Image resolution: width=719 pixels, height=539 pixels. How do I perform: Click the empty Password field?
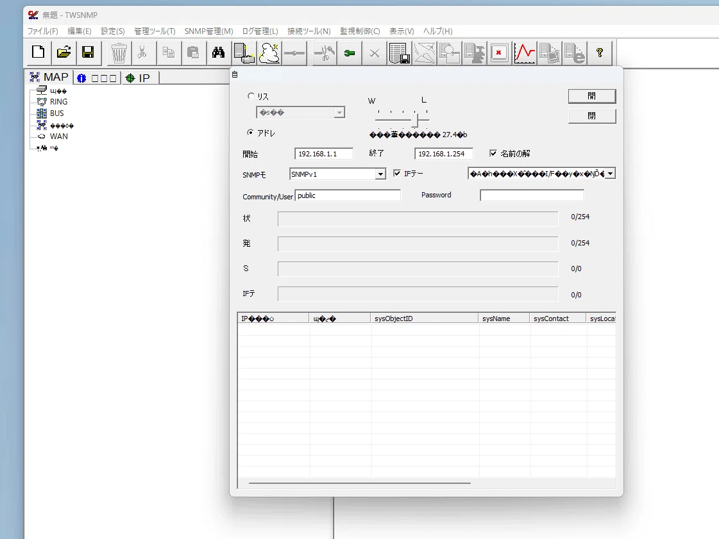(x=532, y=195)
